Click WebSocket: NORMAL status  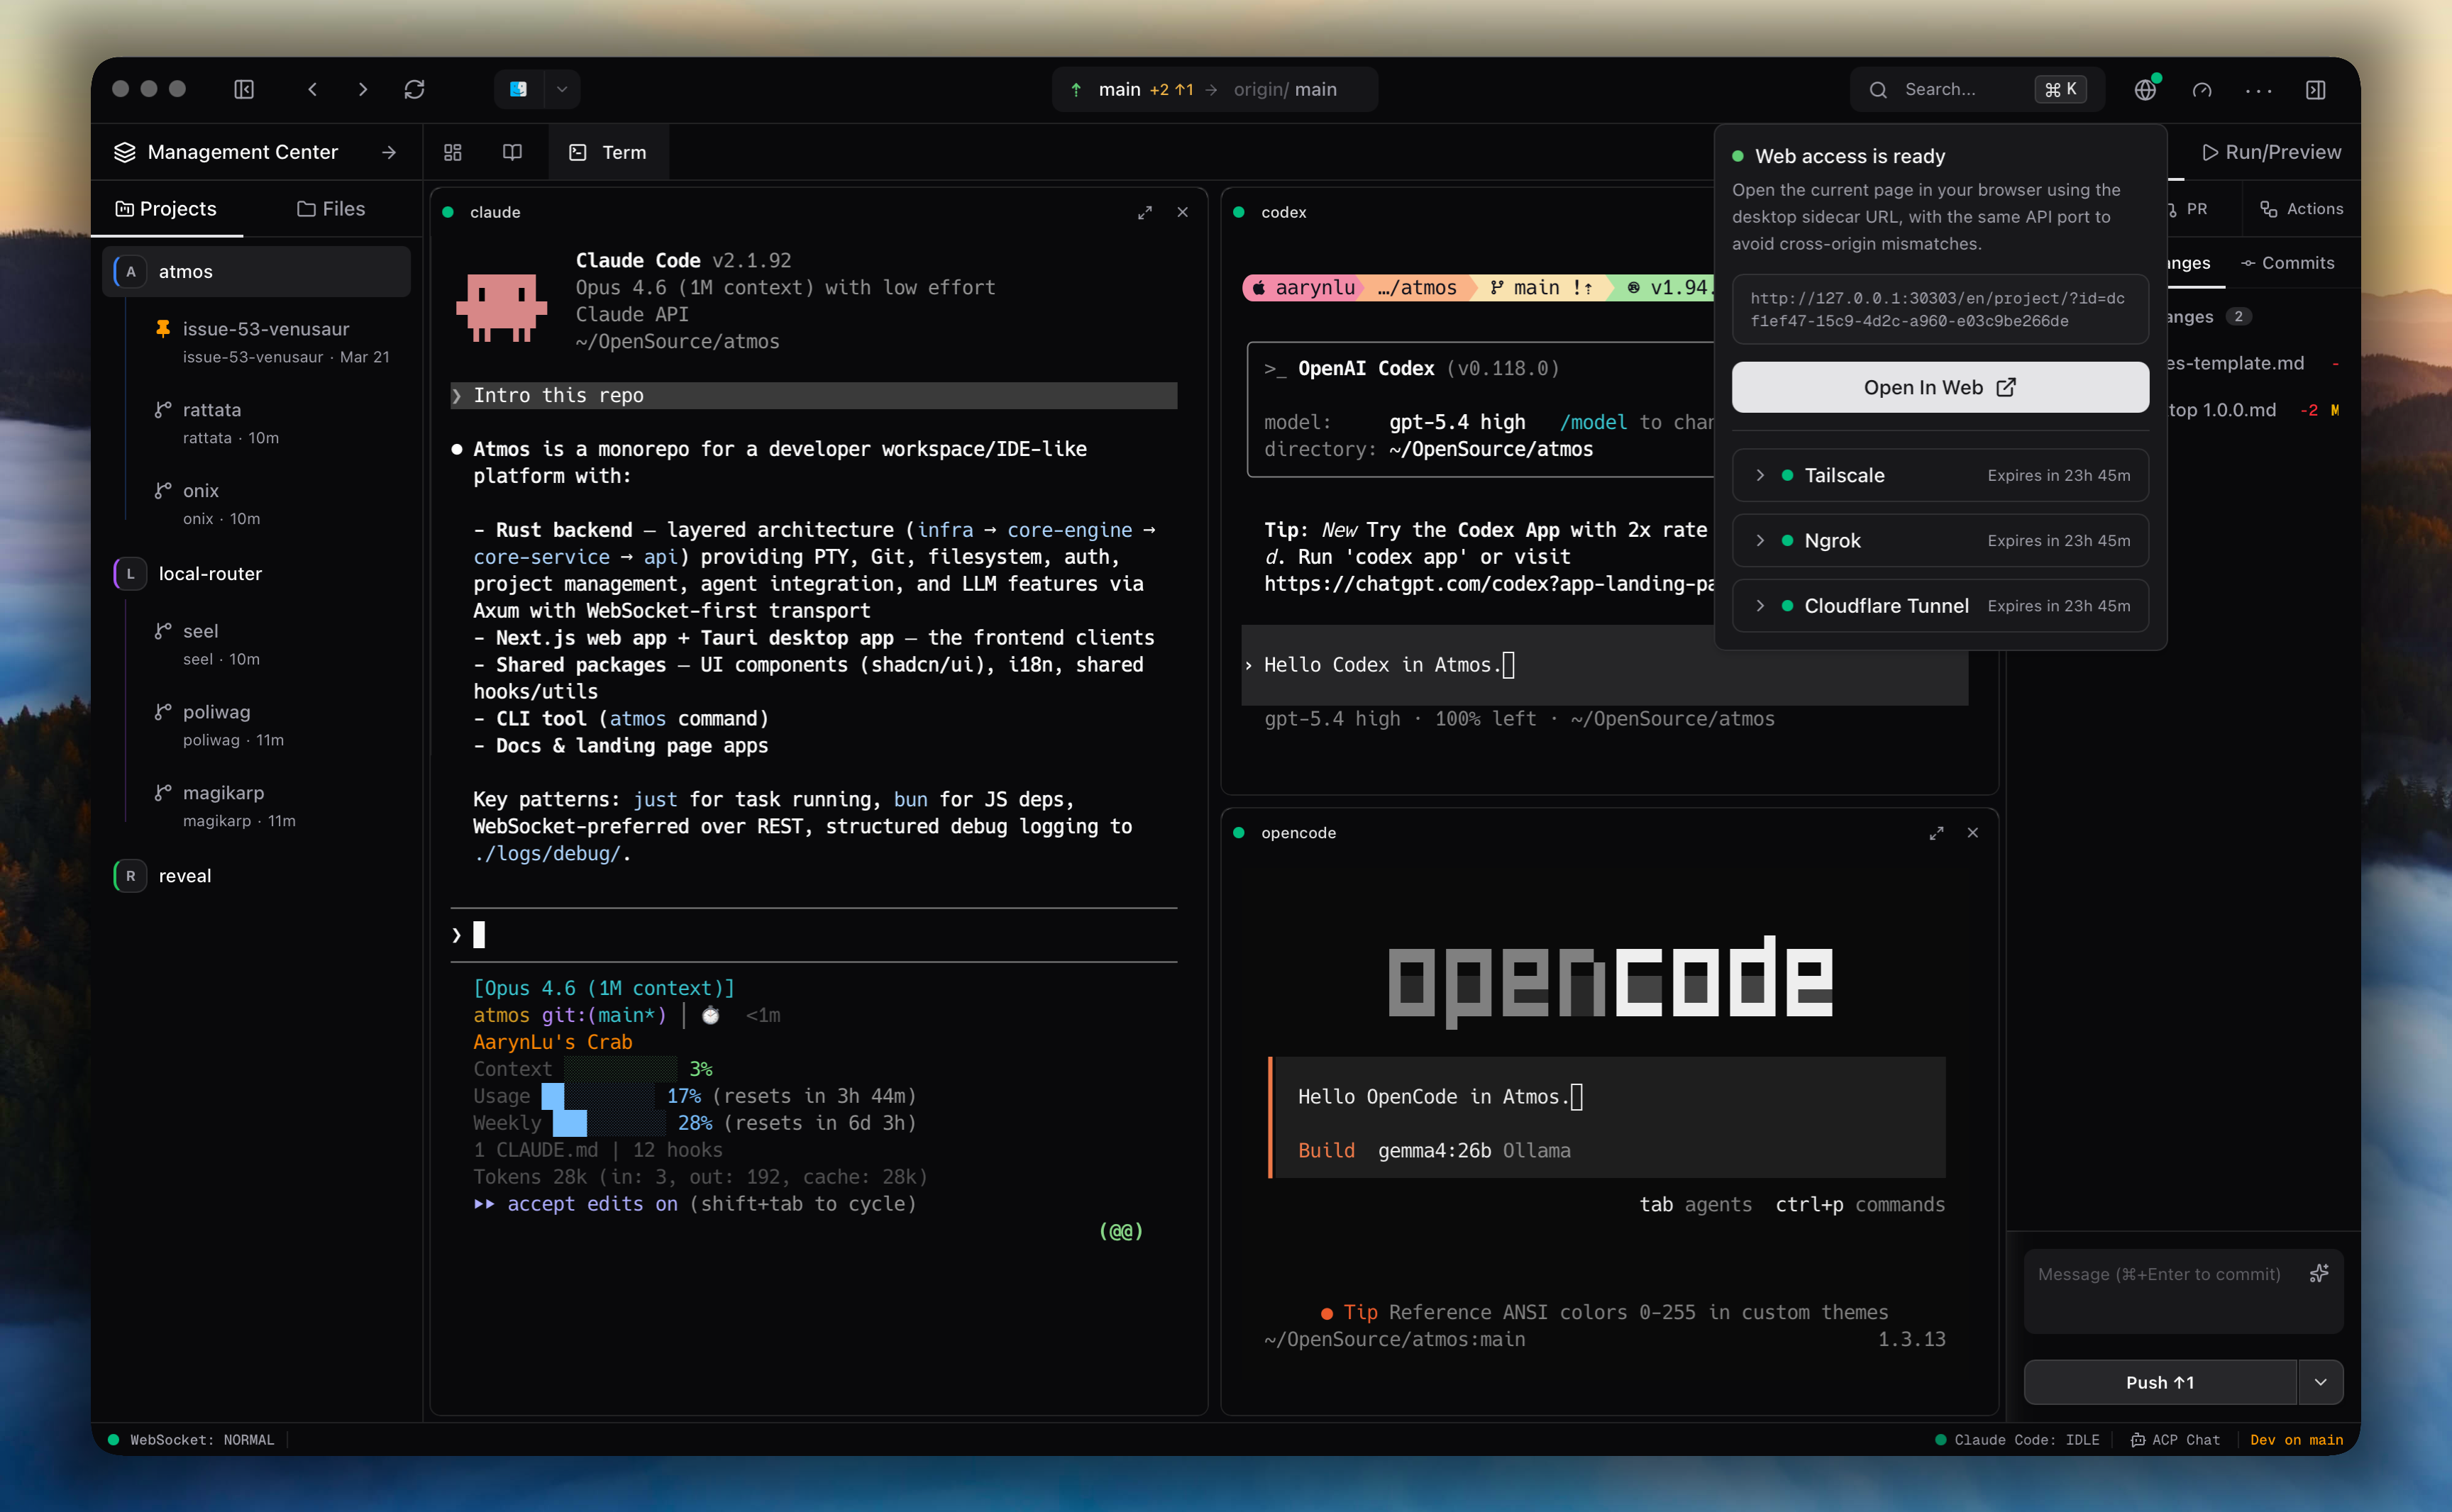191,1439
